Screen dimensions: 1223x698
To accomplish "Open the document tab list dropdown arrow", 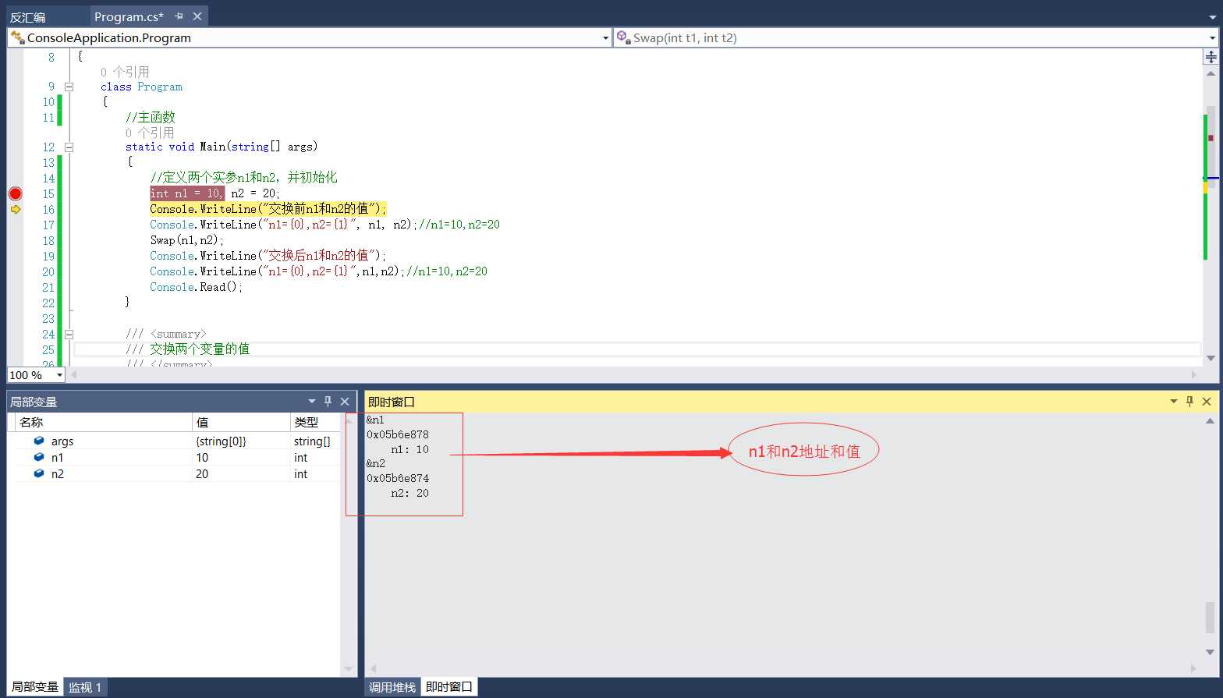I will click(x=1212, y=16).
